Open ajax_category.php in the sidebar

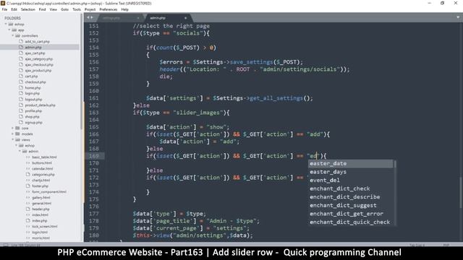coord(38,59)
